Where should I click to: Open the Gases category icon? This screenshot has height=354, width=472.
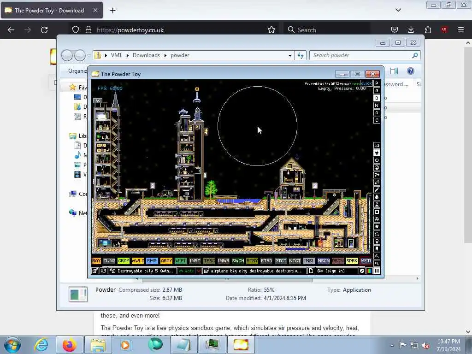click(x=377, y=189)
